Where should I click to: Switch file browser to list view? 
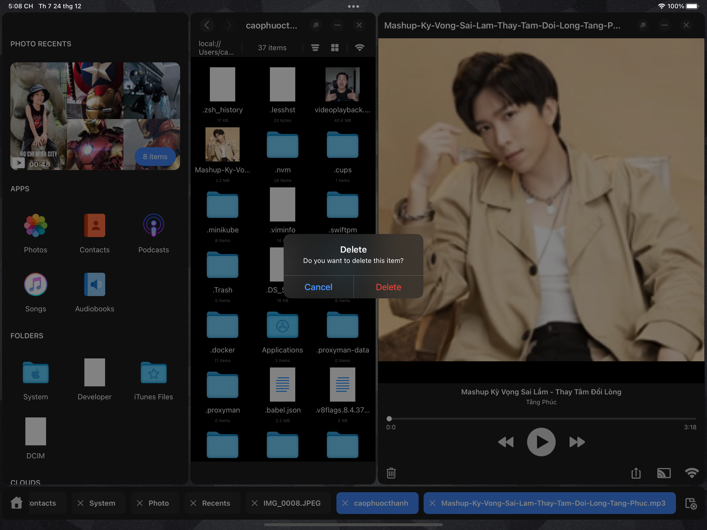coord(315,48)
